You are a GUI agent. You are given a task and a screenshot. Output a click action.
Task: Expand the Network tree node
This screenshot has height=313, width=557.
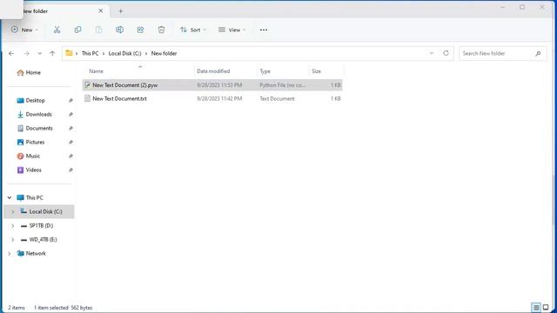point(10,253)
